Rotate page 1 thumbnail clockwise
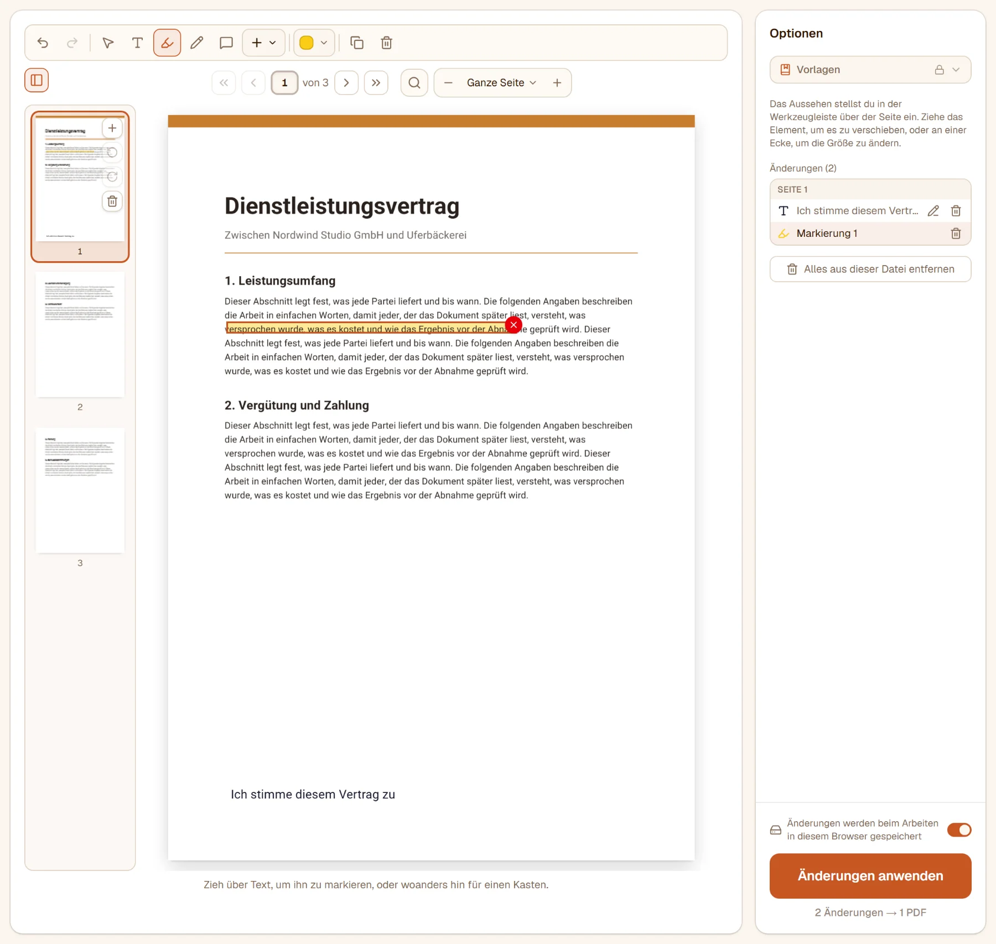Screen dimensions: 996x944 tap(112, 177)
